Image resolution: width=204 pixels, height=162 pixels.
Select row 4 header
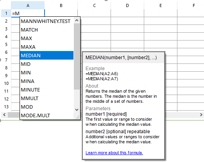coord(6,37)
